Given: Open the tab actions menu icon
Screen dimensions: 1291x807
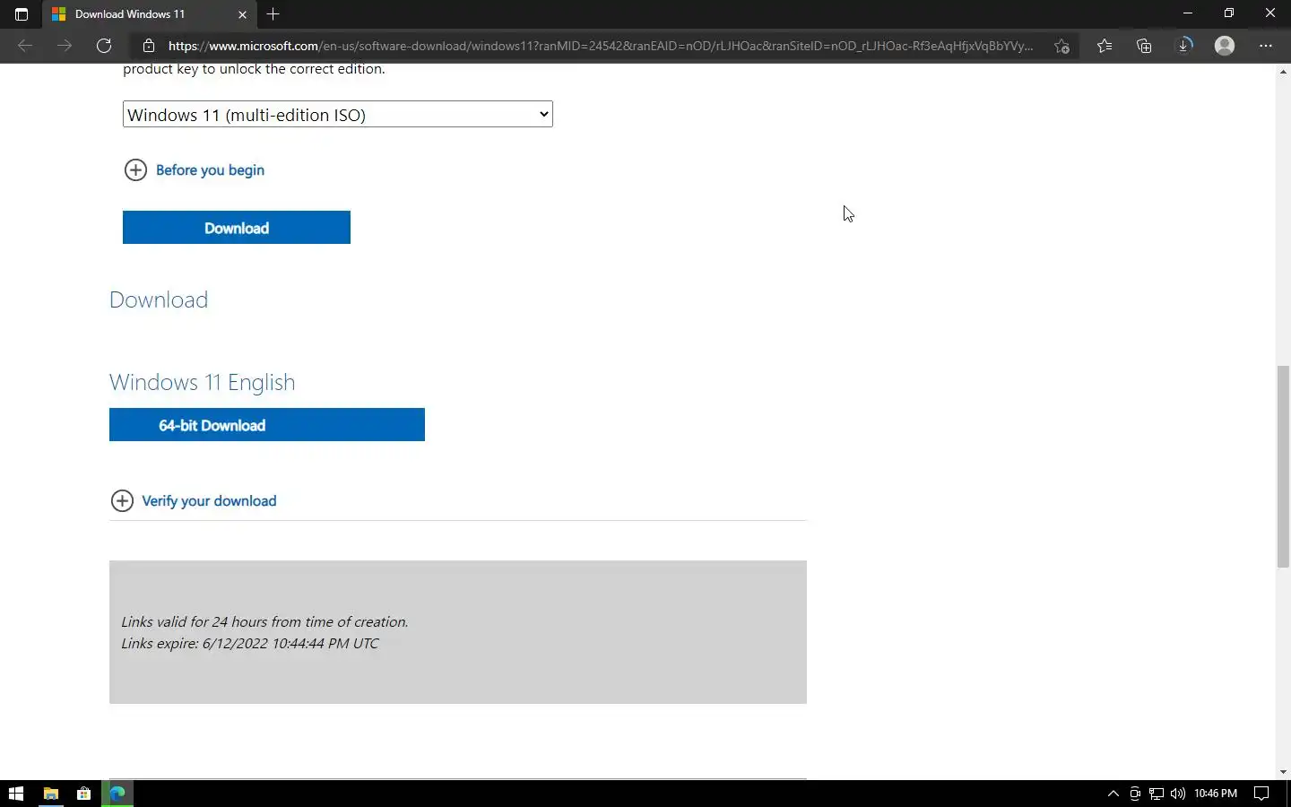Looking at the screenshot, I should pyautogui.click(x=22, y=14).
